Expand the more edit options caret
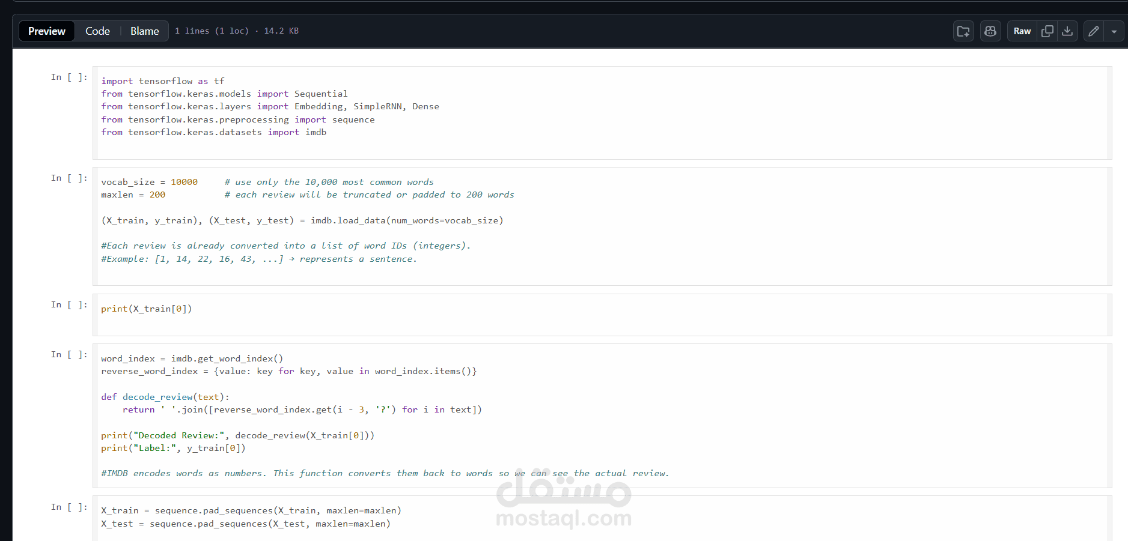Screen dimensions: 1128x541 tap(1114, 31)
